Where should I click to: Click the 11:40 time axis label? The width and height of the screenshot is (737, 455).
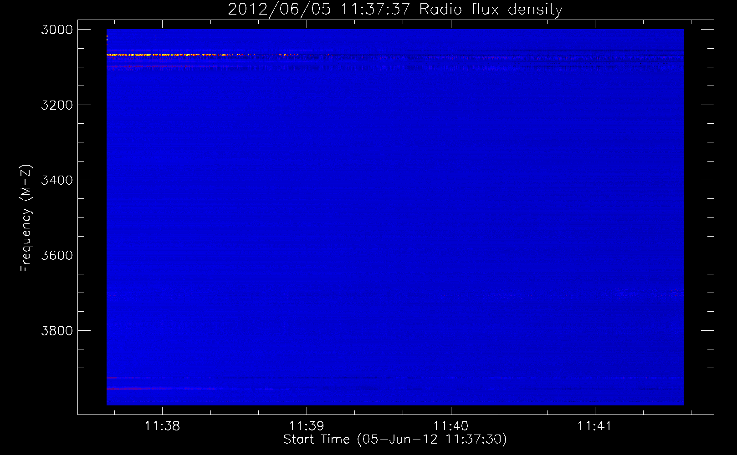click(x=450, y=426)
